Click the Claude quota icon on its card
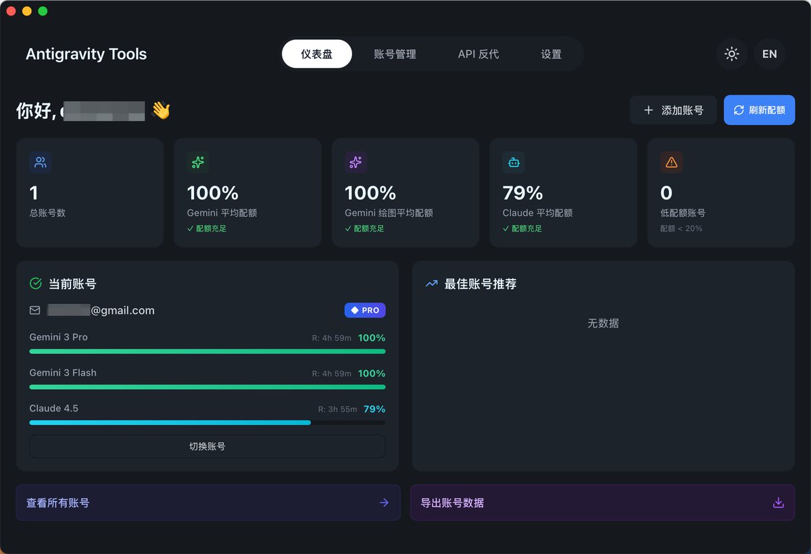 (514, 162)
